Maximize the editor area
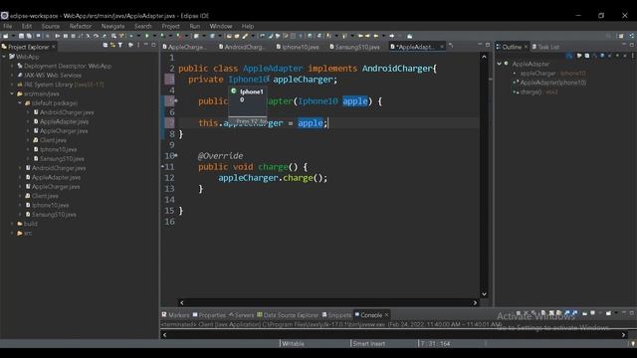 [x=488, y=45]
